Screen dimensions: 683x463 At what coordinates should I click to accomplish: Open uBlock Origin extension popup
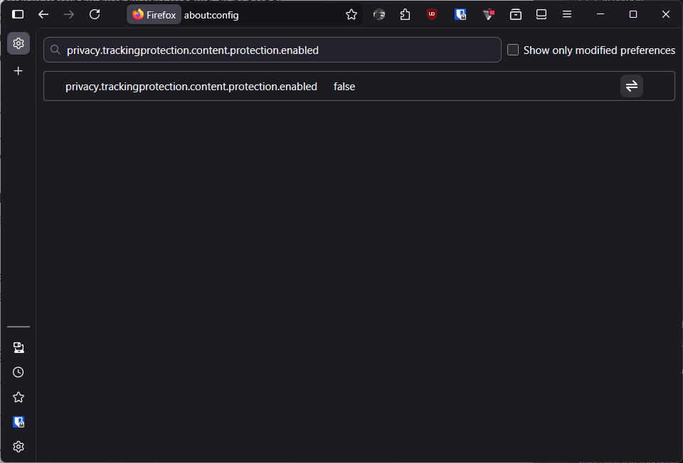click(x=432, y=15)
